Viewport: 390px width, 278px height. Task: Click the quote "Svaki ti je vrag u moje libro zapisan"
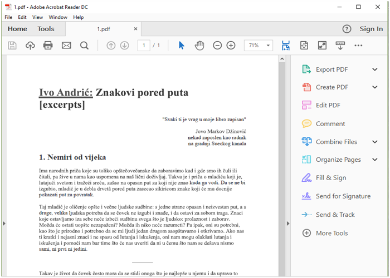coord(204,120)
